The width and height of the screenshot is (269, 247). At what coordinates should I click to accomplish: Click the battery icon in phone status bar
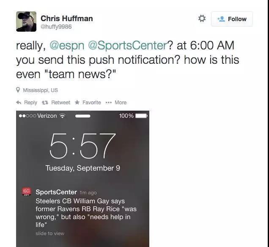pos(141,116)
